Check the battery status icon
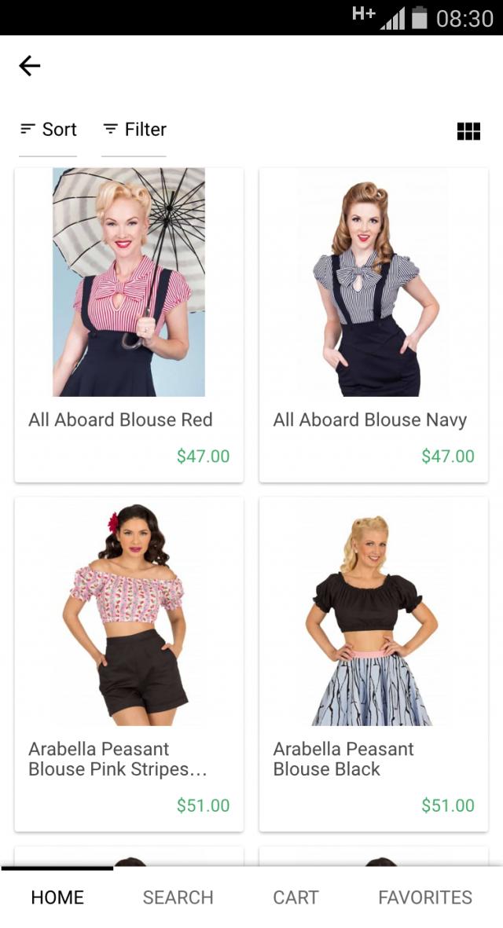 pyautogui.click(x=420, y=18)
